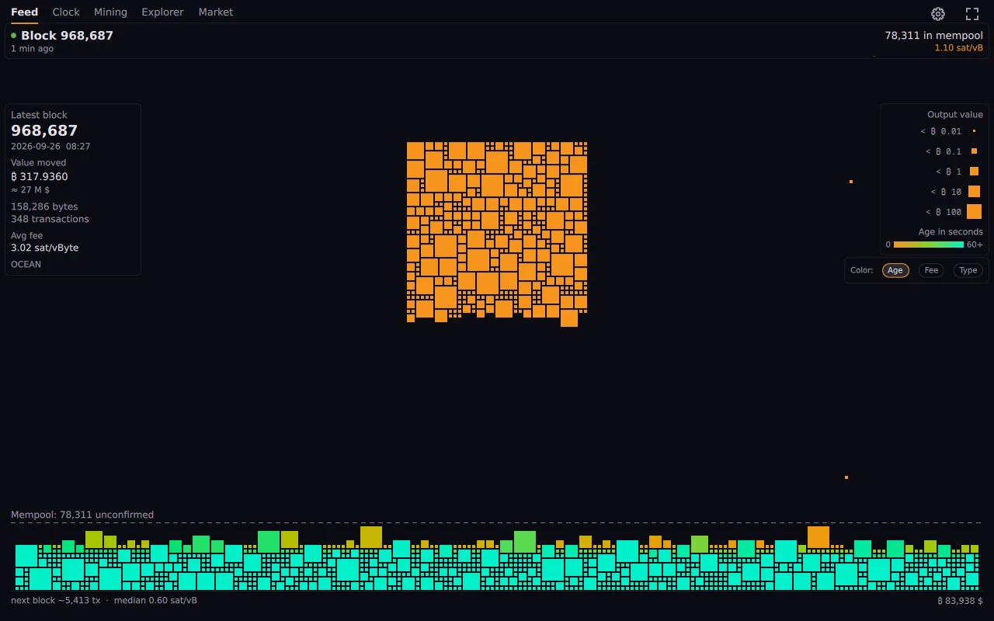
Task: Click the Age in seconds legend label
Action: pos(951,232)
